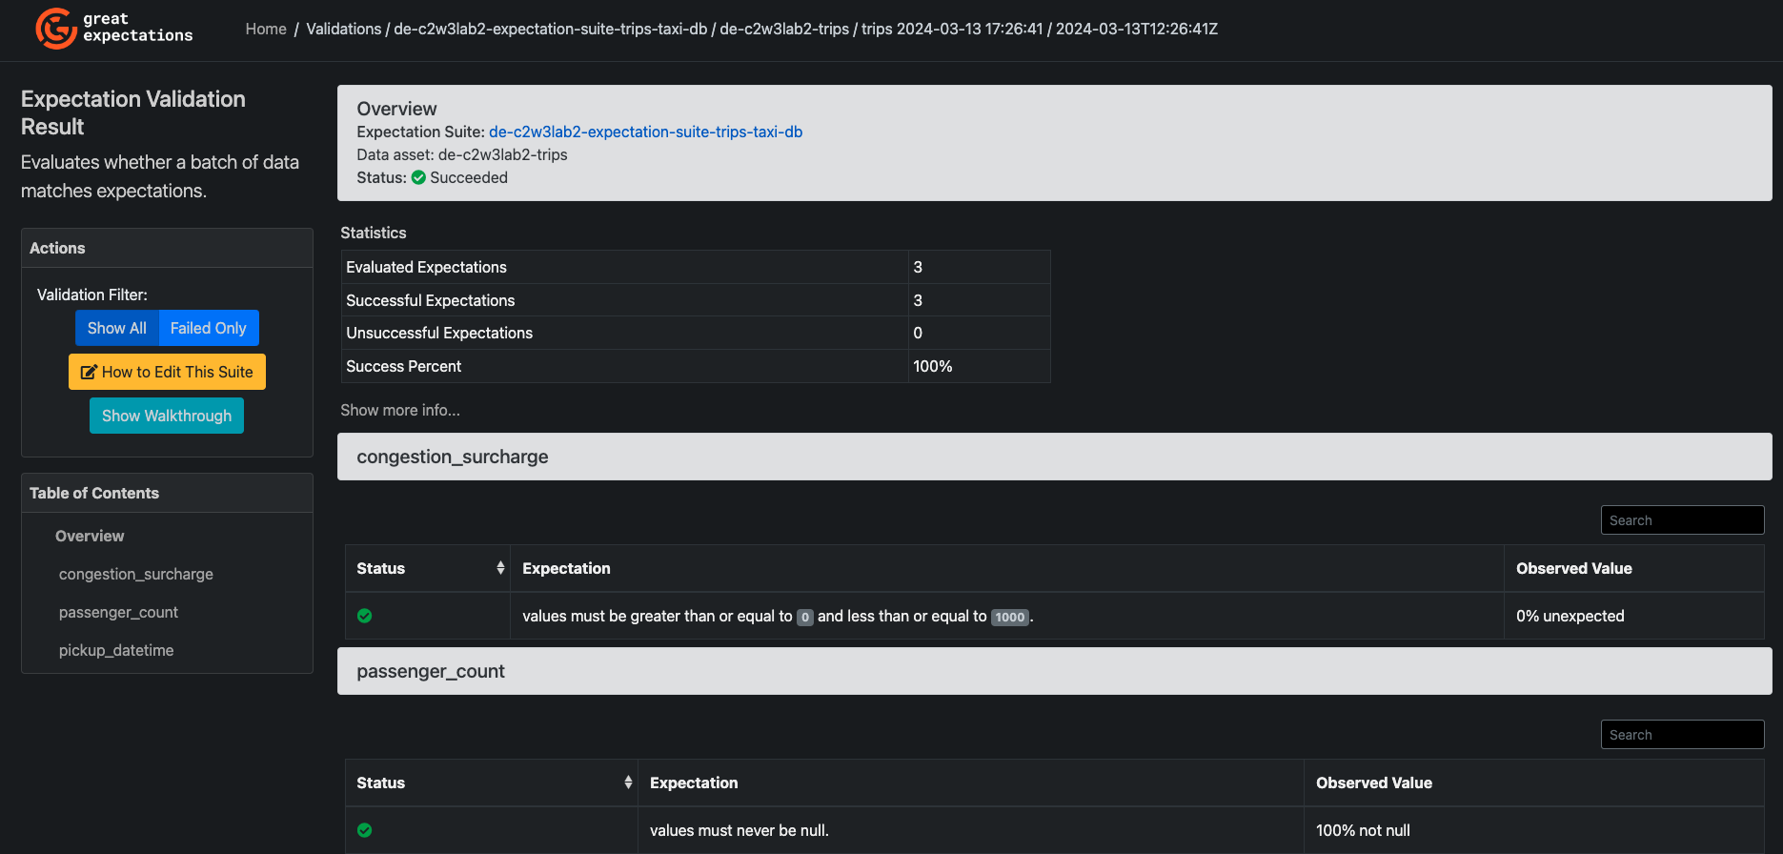Click the congestion_surcharge row success check icon
The height and width of the screenshot is (854, 1783).
(364, 616)
